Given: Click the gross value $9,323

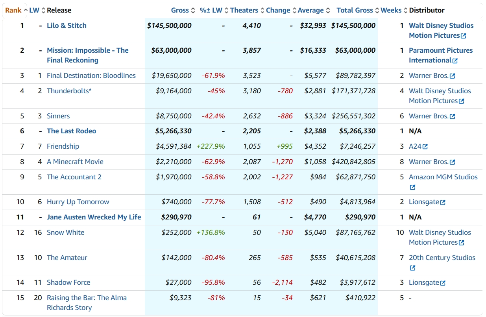Looking at the screenshot, I should pos(180,298).
